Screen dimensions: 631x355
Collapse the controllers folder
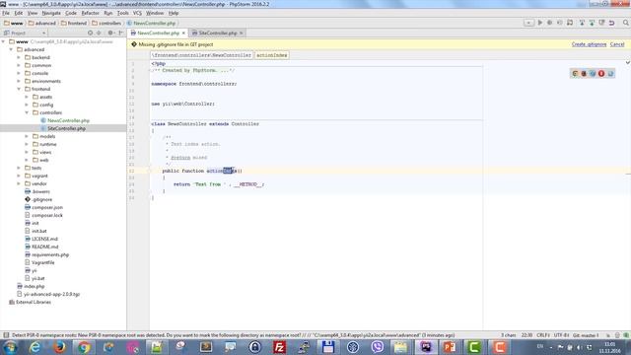27,112
